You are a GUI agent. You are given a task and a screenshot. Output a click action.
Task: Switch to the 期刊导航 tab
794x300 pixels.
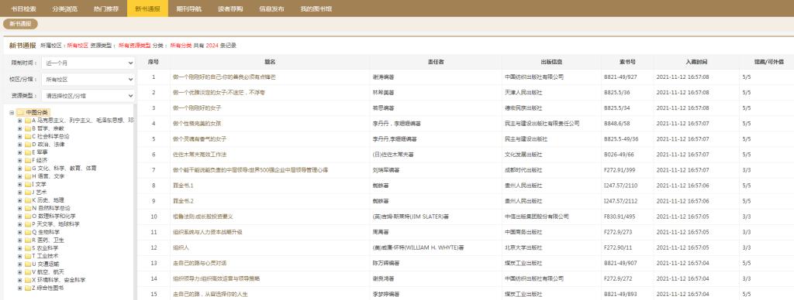(x=189, y=9)
